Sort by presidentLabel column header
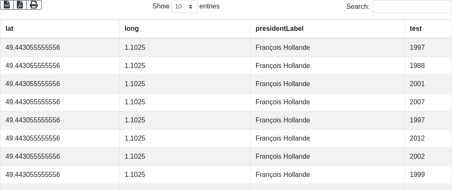Image resolution: width=452 pixels, height=190 pixels. (279, 29)
